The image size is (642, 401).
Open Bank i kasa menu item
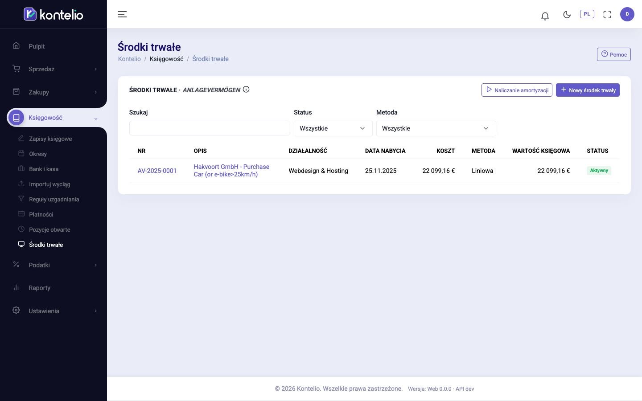tap(44, 169)
